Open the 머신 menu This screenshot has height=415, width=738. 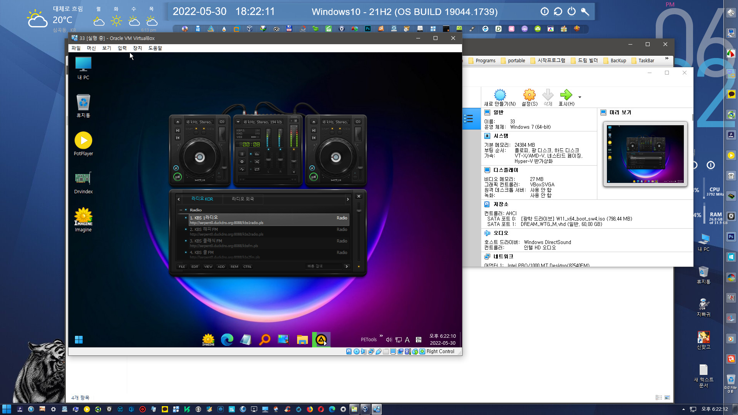tap(91, 48)
